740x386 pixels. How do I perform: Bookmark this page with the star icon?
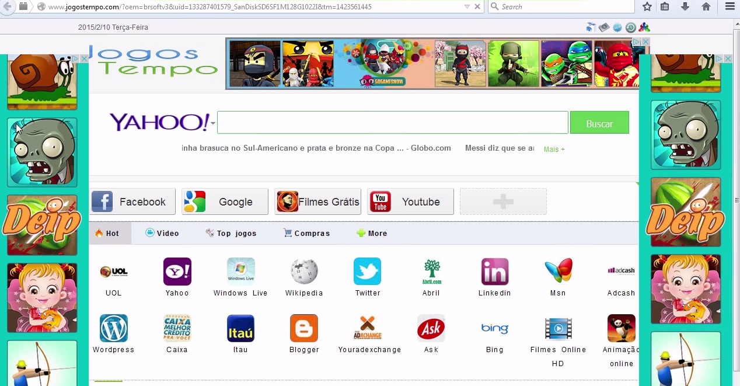[647, 6]
